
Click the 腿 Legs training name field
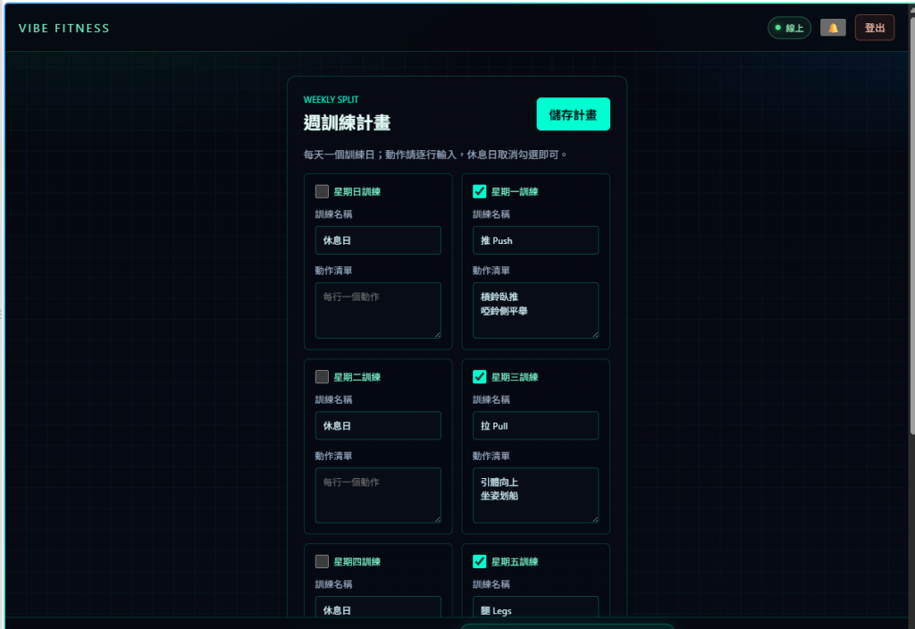(x=536, y=608)
